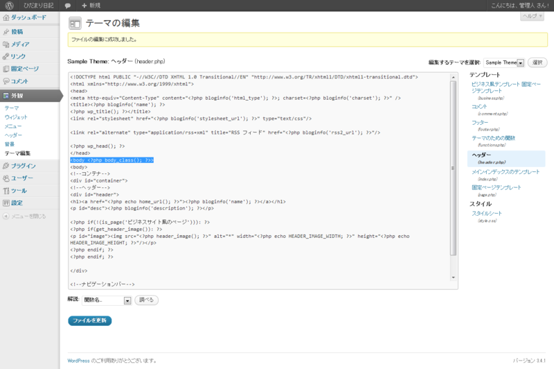This screenshot has width=554, height=369.
Task: Click the ファイルの編集に成功しました notice text
Action: (x=104, y=40)
